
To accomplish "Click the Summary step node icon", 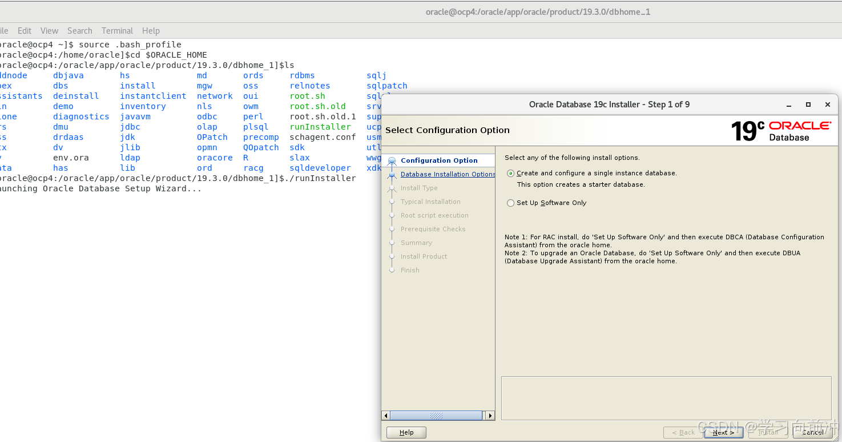I will (x=392, y=243).
